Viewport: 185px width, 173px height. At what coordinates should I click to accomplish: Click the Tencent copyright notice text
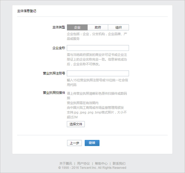point(92,168)
